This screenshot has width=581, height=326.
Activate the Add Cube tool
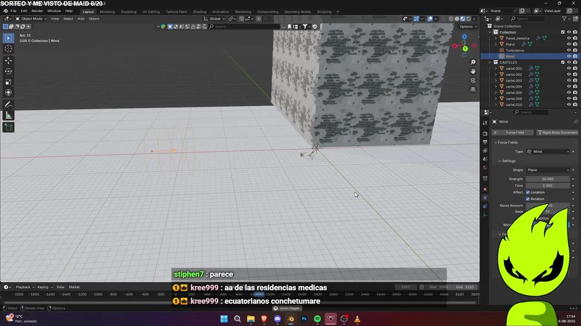(x=8, y=127)
